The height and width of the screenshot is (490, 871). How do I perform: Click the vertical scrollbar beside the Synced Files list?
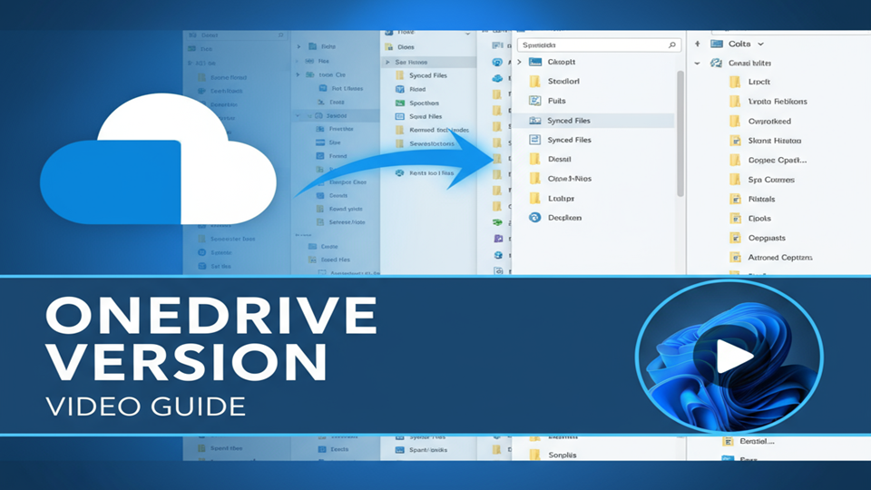(680, 133)
